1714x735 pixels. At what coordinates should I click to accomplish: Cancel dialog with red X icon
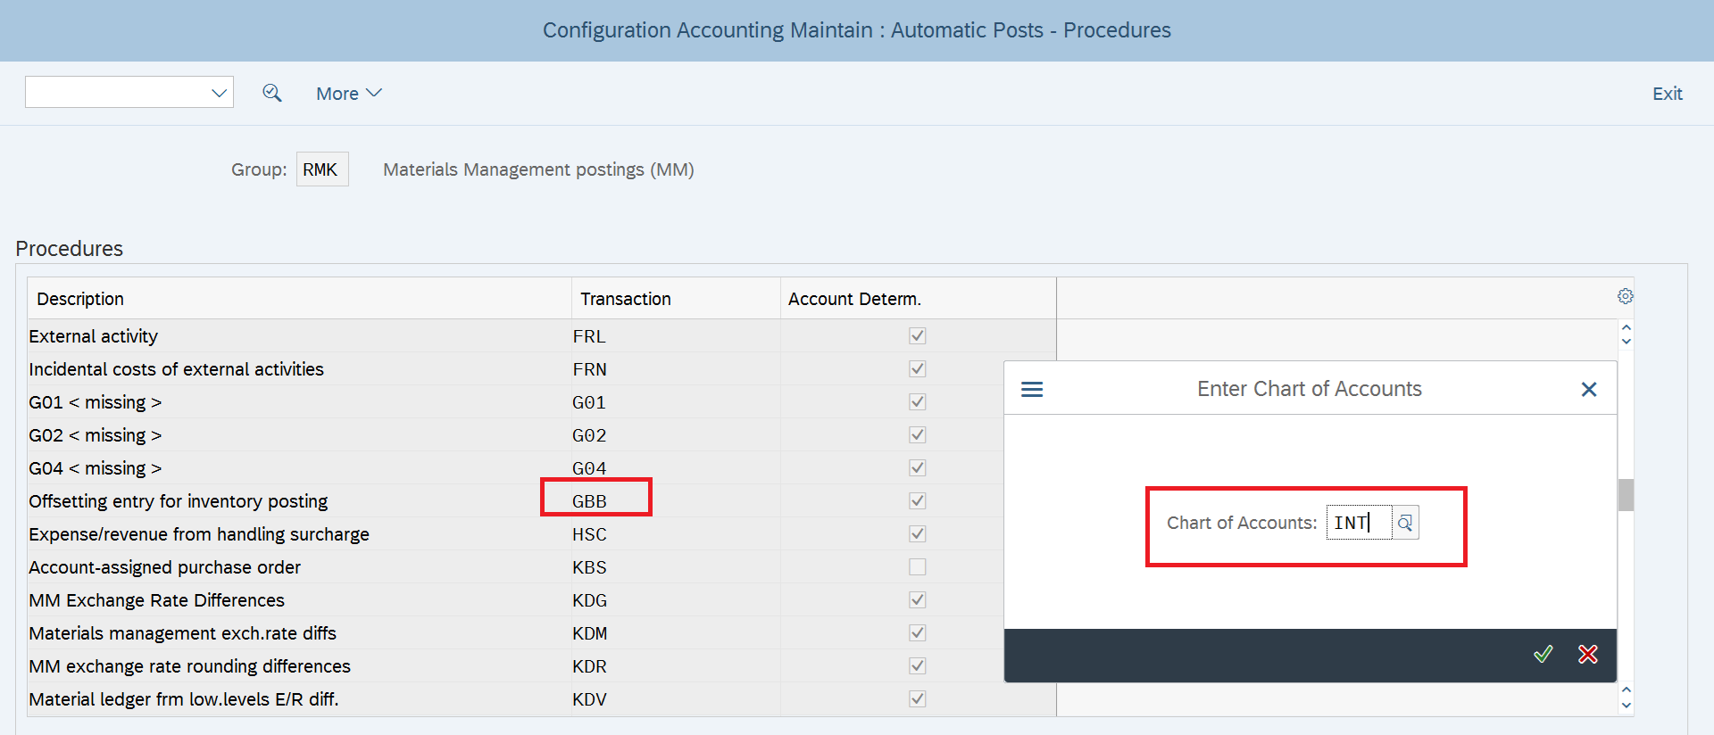pos(1587,655)
